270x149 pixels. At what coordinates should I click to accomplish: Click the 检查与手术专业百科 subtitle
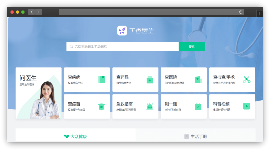point(224,83)
